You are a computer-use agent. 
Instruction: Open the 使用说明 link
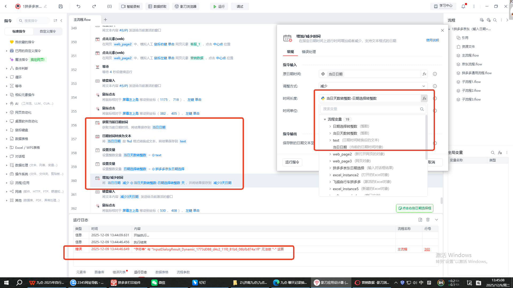(x=433, y=40)
